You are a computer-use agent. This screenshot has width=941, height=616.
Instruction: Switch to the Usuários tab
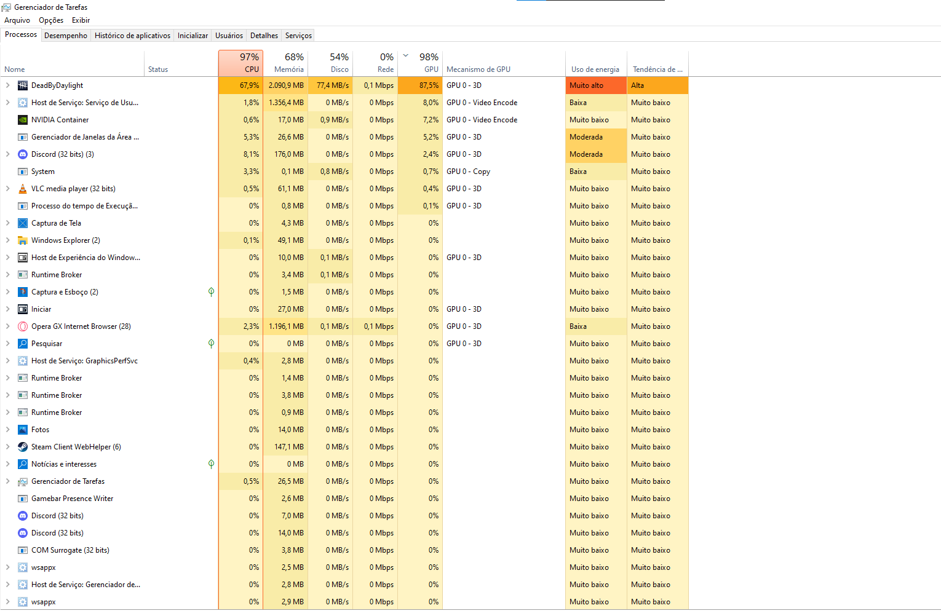(229, 36)
